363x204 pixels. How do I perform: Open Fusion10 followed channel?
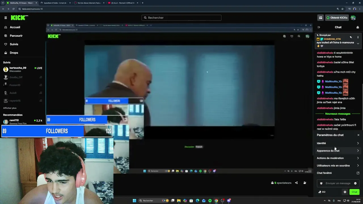point(23,85)
